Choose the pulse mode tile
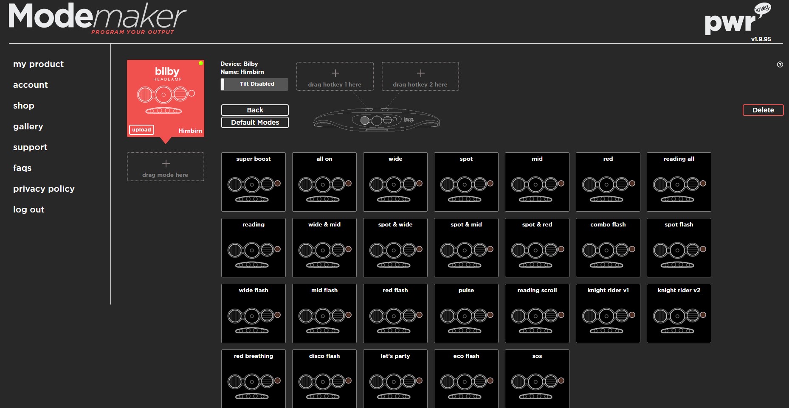This screenshot has height=408, width=789. point(466,313)
